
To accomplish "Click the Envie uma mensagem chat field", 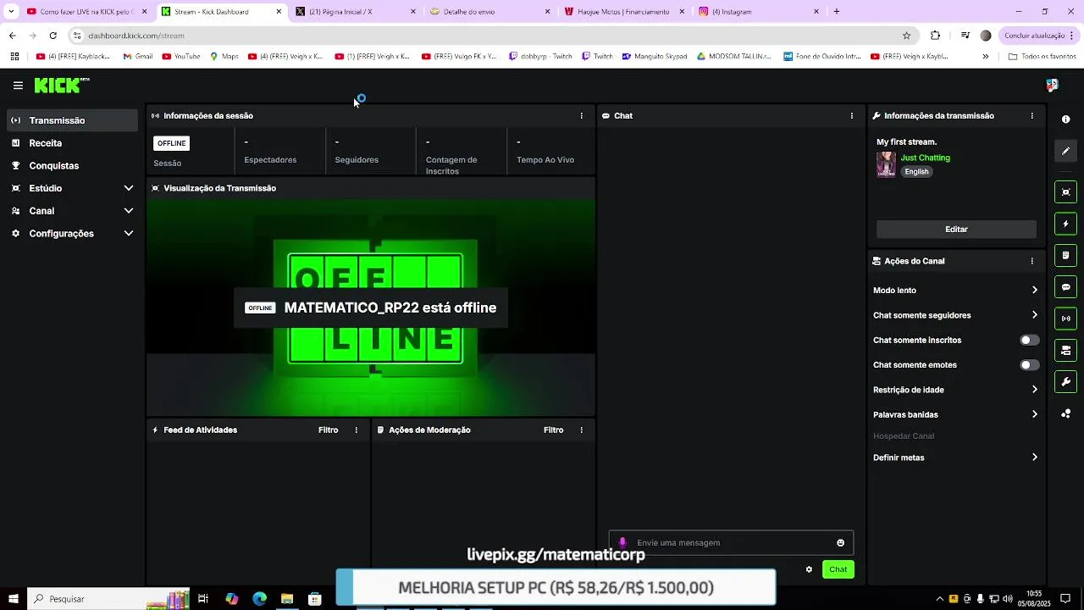I will (731, 543).
